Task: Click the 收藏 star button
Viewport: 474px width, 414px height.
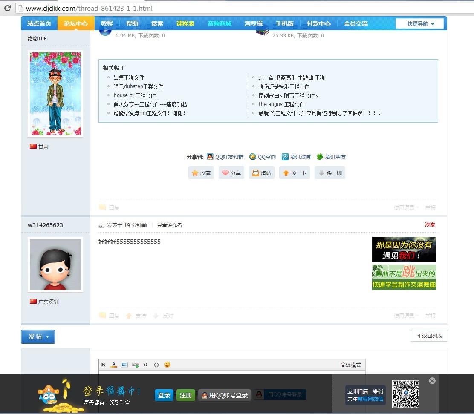Action: 201,173
